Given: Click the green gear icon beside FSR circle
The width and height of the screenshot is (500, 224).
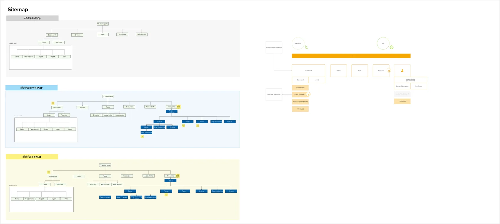Looking at the screenshot, I should pyautogui.click(x=391, y=47).
